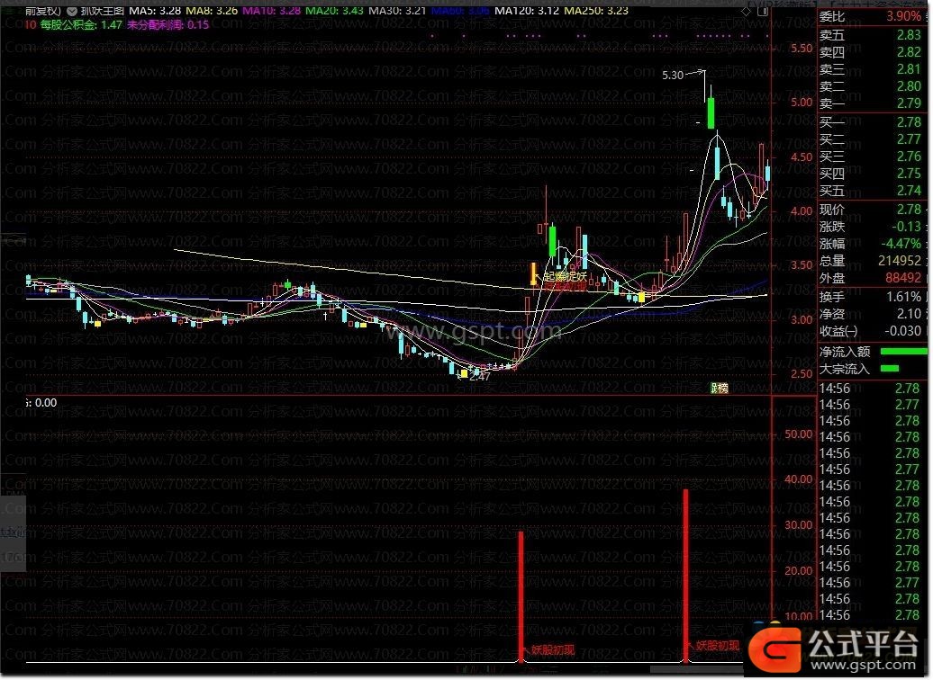
Task: Click the 3.00 price axis label
Action: click(x=802, y=320)
